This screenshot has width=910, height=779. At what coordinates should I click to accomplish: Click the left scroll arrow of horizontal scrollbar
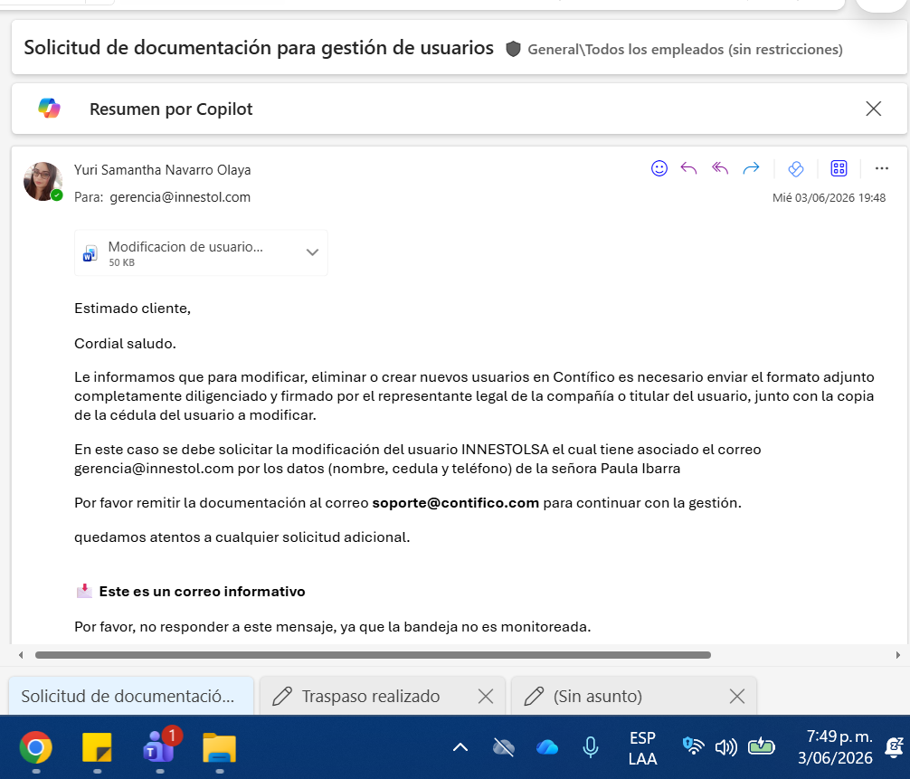(21, 655)
